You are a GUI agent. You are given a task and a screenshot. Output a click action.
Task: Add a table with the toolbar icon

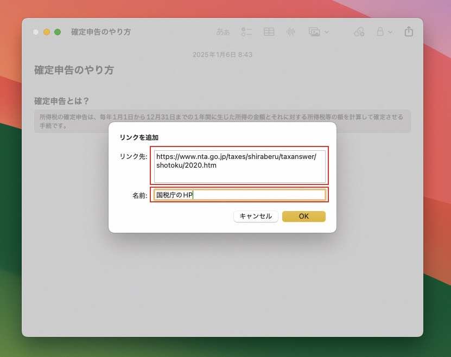269,31
